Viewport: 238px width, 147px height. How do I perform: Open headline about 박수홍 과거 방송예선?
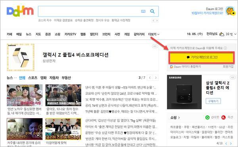(121, 100)
